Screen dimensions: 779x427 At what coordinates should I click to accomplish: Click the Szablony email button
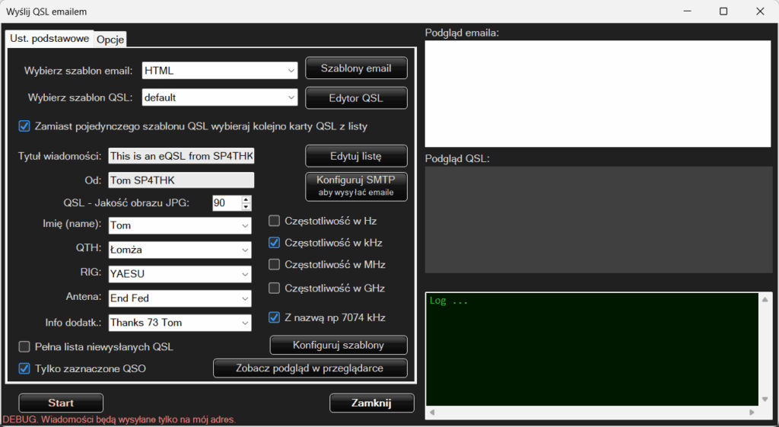(x=356, y=69)
